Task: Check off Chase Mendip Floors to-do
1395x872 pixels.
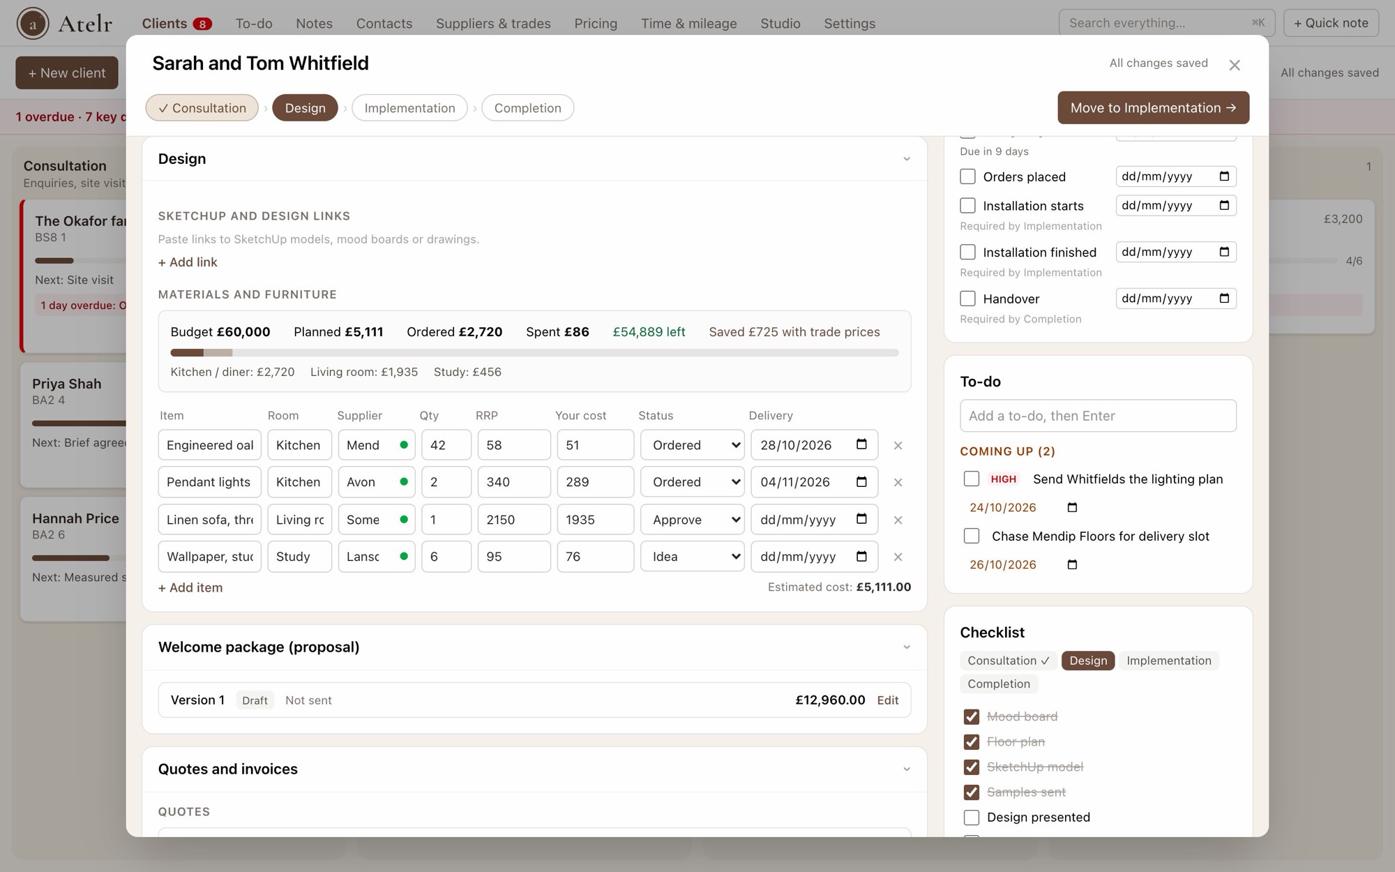Action: [x=971, y=536]
